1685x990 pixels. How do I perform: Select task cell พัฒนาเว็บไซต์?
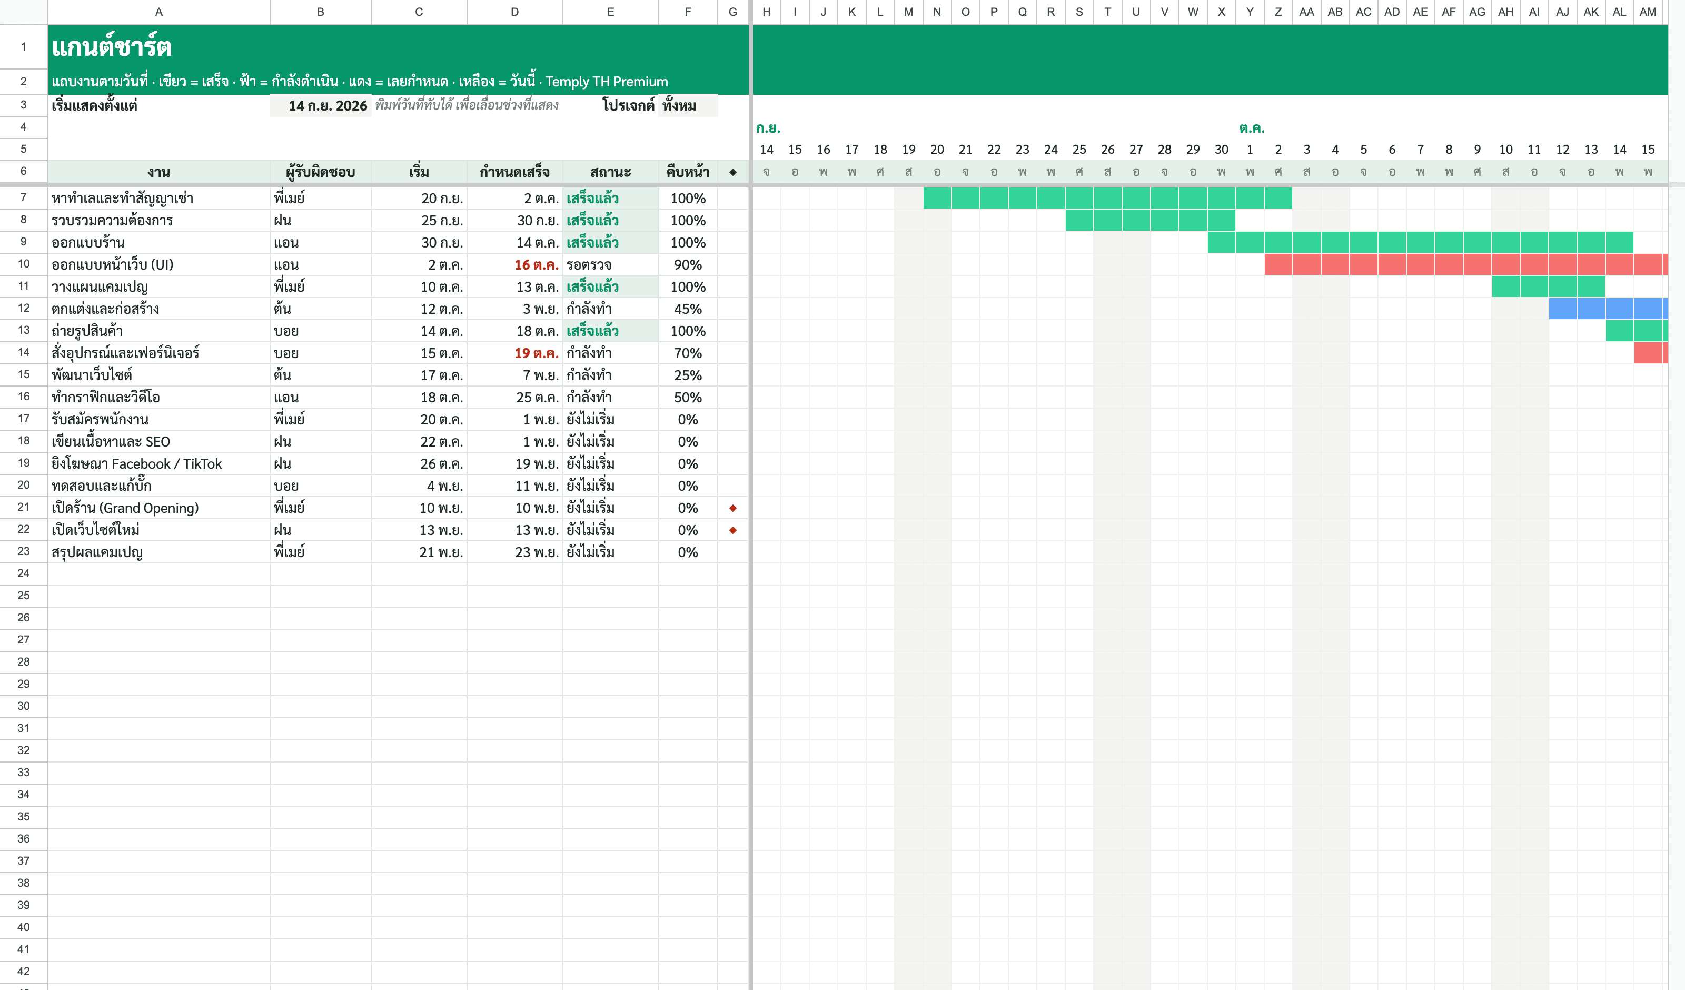[158, 375]
